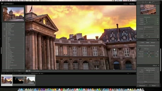Switch to Color tab in Lens Corrections

148,42
